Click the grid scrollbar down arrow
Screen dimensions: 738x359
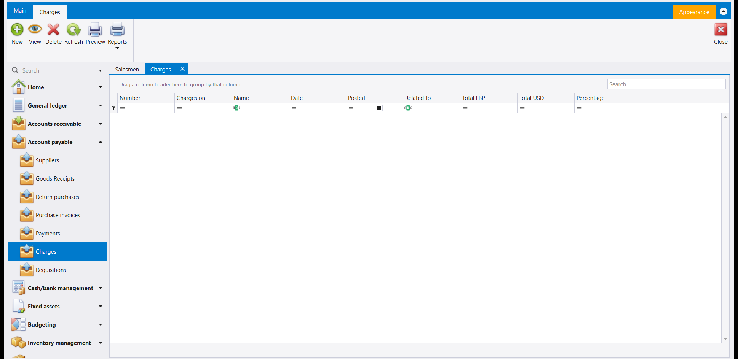[725, 339]
